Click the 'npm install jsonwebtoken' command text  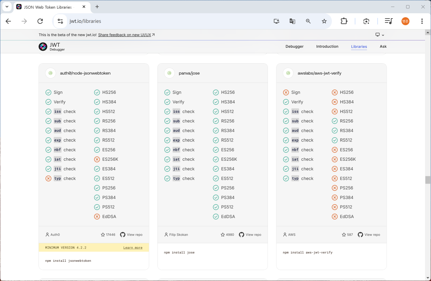(x=68, y=261)
